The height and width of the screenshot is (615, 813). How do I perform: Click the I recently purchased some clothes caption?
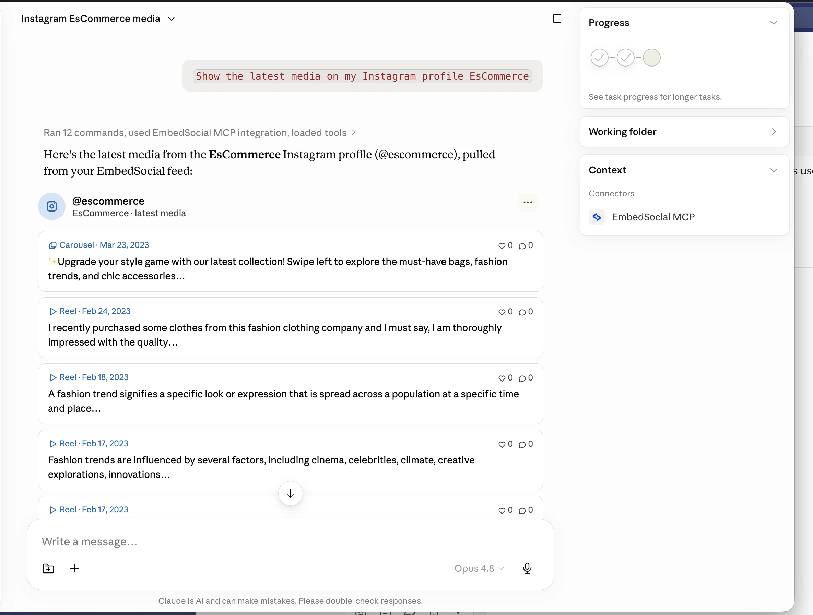pyautogui.click(x=275, y=335)
